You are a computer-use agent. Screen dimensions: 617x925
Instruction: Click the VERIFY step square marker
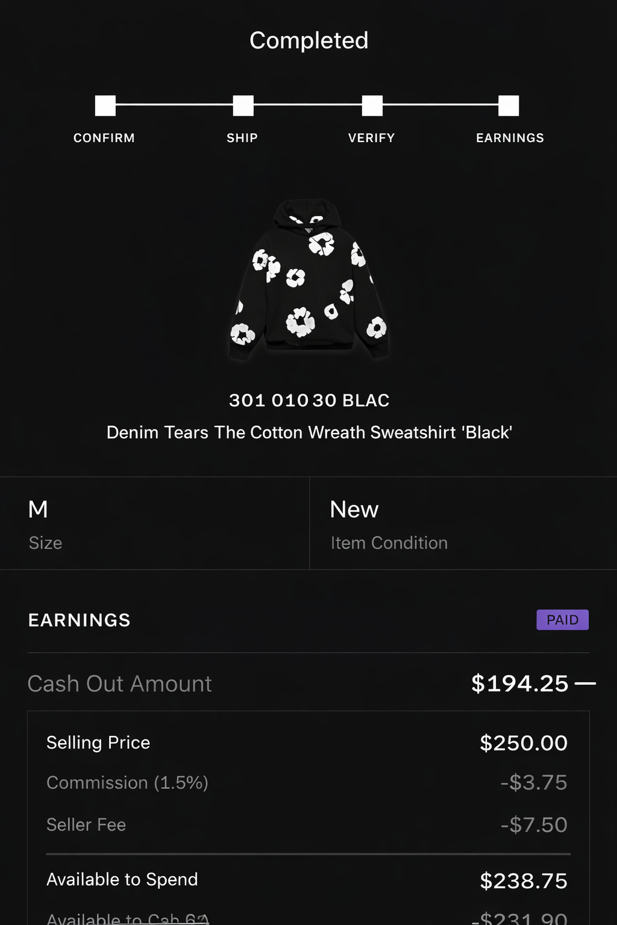372,105
